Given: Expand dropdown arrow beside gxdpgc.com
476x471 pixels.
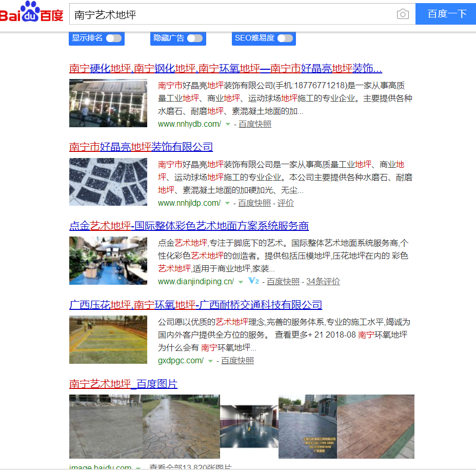Looking at the screenshot, I should coord(210,361).
